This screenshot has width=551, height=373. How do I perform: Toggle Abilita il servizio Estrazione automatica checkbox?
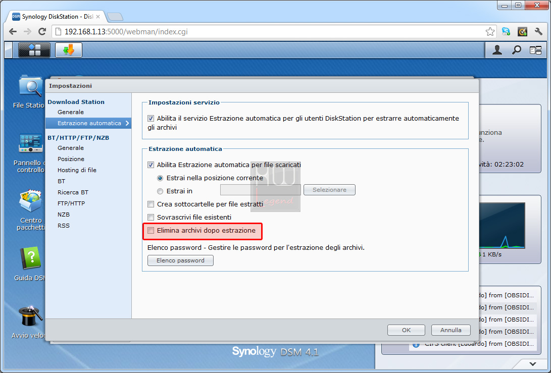click(x=151, y=119)
